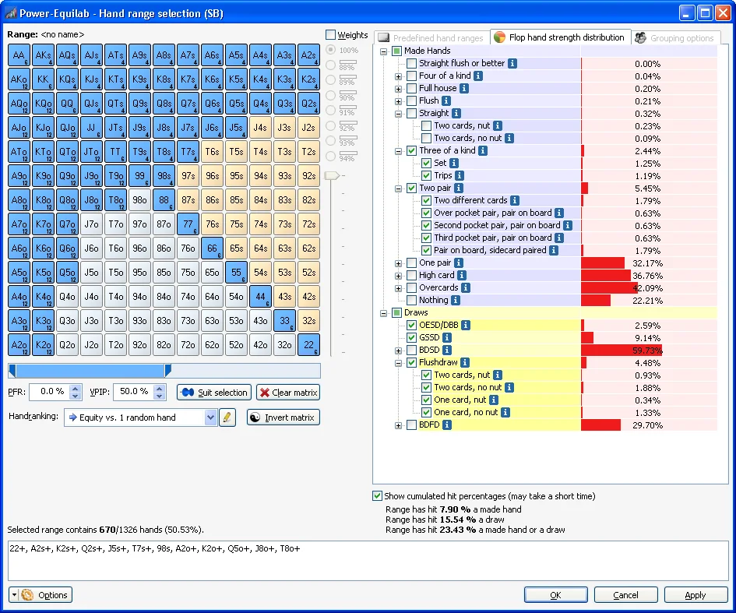
Task: Click info icon next to BDFD
Action: tap(447, 425)
